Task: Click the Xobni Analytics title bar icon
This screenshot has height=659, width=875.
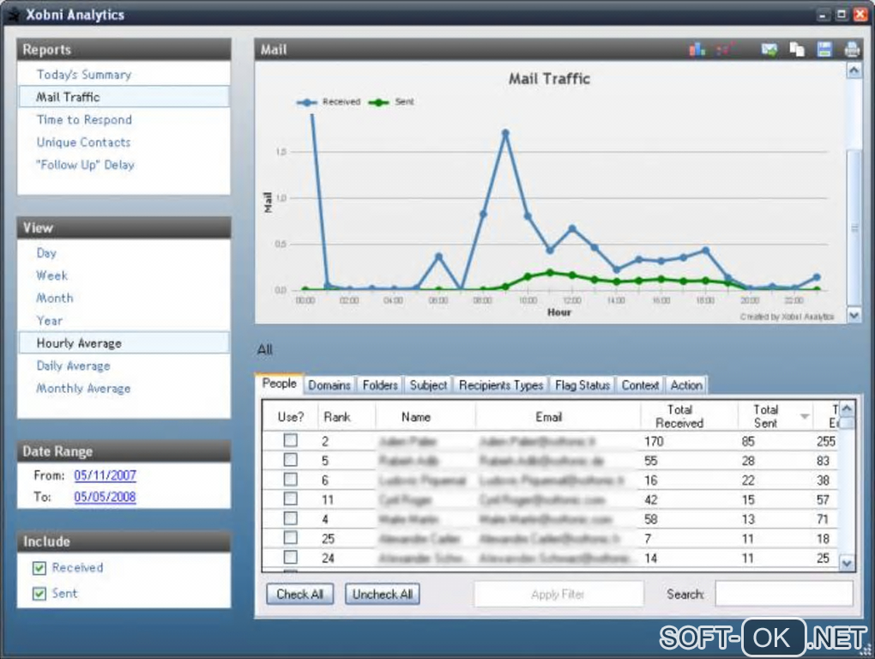Action: (12, 15)
